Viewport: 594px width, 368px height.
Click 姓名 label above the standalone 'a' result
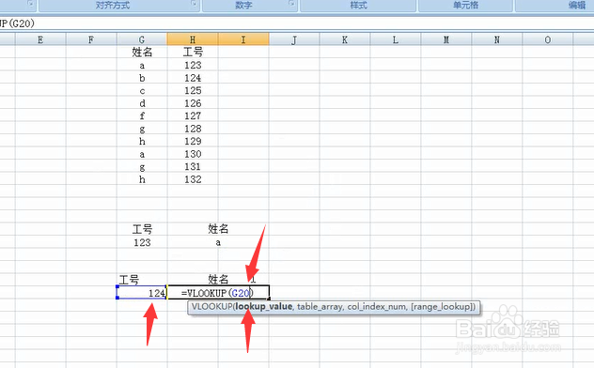218,229
